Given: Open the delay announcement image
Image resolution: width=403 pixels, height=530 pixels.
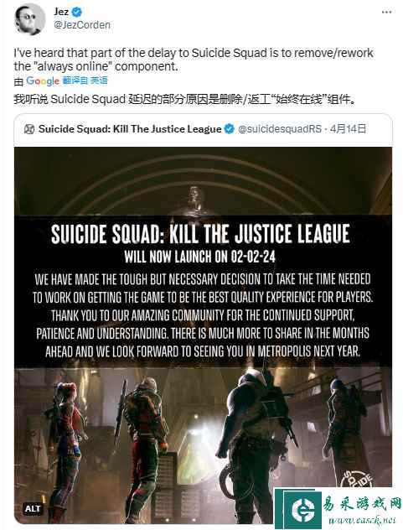Looking at the screenshot, I should (203, 335).
